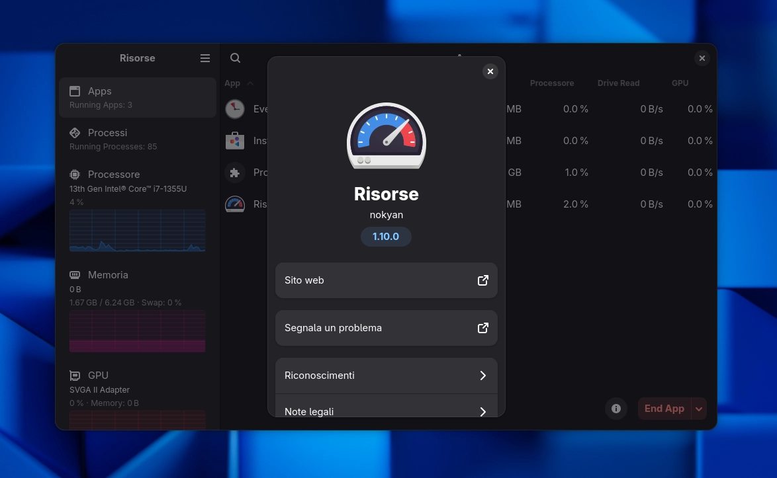Image resolution: width=777 pixels, height=478 pixels.
Task: Select the Drive Read column header
Action: [618, 83]
